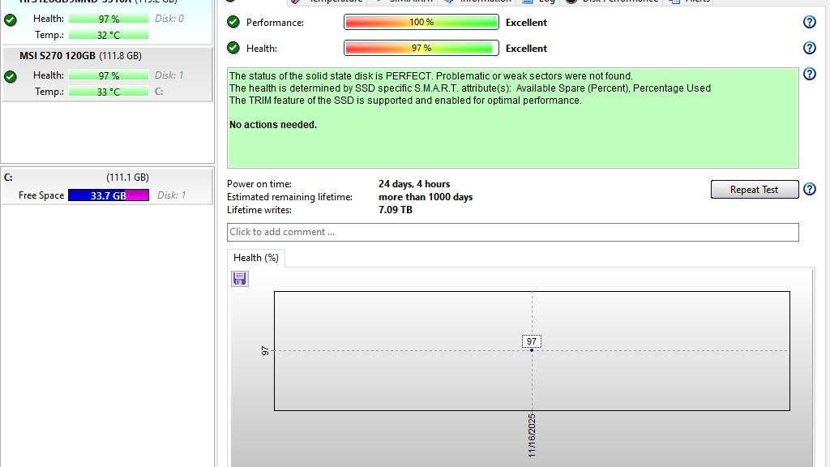
Task: Click the MSI S270 disk green status checkmark
Action: (x=11, y=77)
